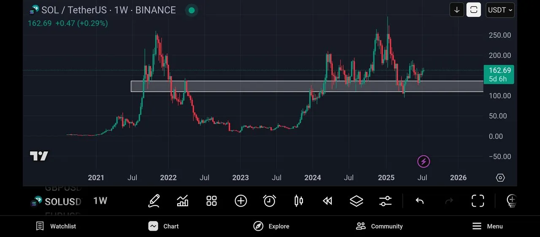The height and width of the screenshot is (237, 540).
Task: Open the object tree layers icon
Action: 356,201
